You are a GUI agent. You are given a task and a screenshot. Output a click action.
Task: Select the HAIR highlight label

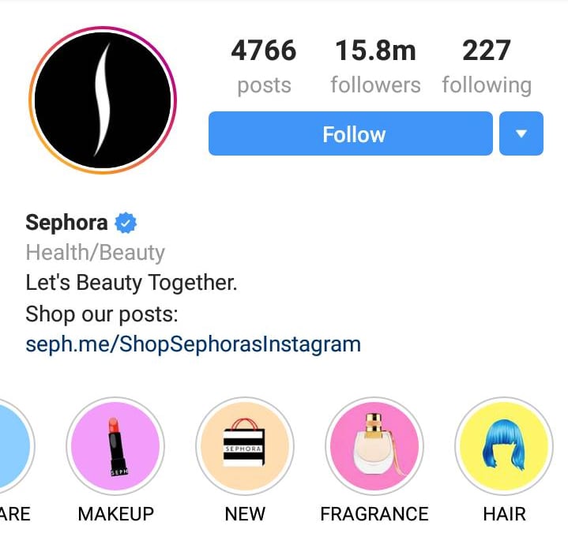tap(504, 514)
